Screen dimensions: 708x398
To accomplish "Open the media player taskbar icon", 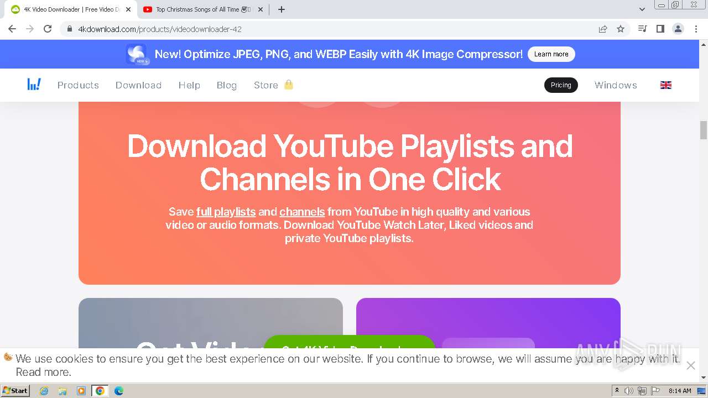I will pyautogui.click(x=81, y=391).
